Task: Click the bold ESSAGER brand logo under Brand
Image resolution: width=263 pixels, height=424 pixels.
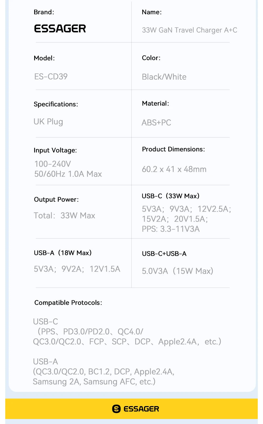Action: (x=60, y=28)
